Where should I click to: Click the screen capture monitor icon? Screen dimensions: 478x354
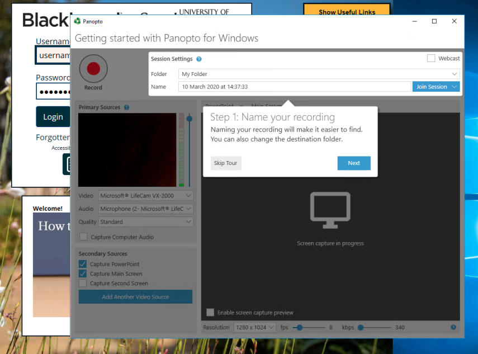click(330, 210)
